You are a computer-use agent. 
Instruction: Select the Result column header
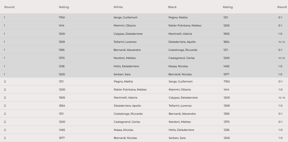pyautogui.click(x=282, y=7)
